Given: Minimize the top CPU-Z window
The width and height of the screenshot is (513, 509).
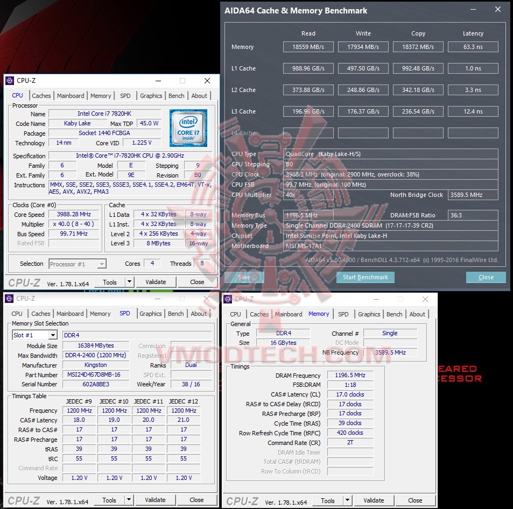Looking at the screenshot, I should coord(158,81).
